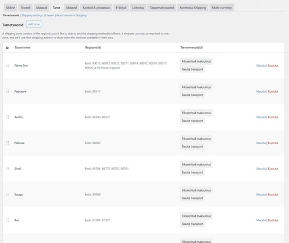Viewport: 289px width, 243px height.
Task: Click Muuda for the Pärnu linn zone
Action: 261,66
